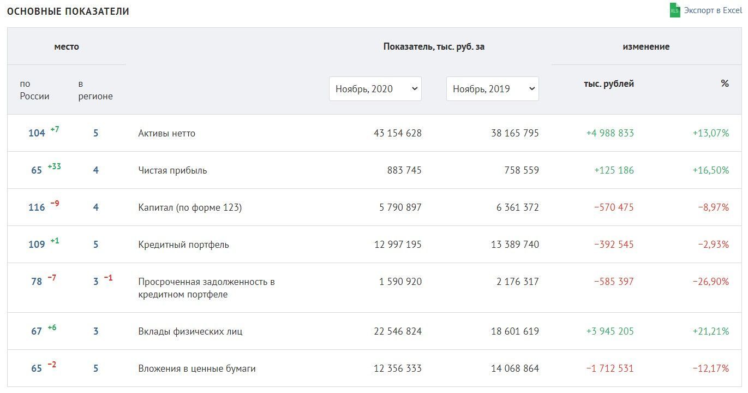
Task: Select the change −585 397
Action: (614, 282)
